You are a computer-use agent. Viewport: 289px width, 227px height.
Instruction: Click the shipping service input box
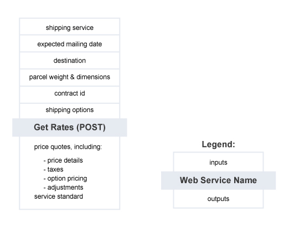click(70, 27)
